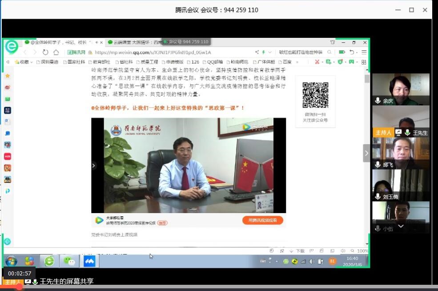Toggle microphone icon for 余庆
This screenshot has width=438, height=291.
pyautogui.click(x=378, y=101)
